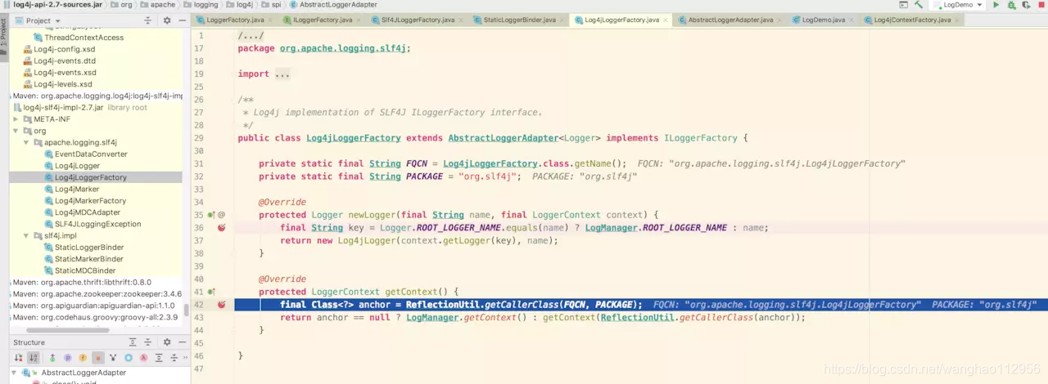Toggle show properties in Structure
Image resolution: width=1048 pixels, height=384 pixels.
click(x=68, y=358)
